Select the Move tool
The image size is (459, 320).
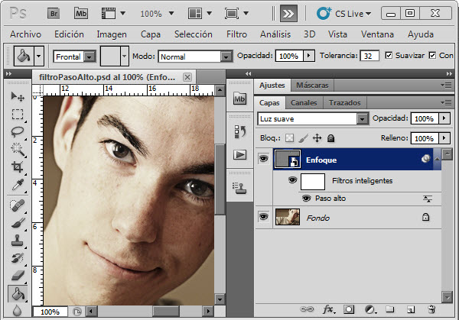coord(18,97)
